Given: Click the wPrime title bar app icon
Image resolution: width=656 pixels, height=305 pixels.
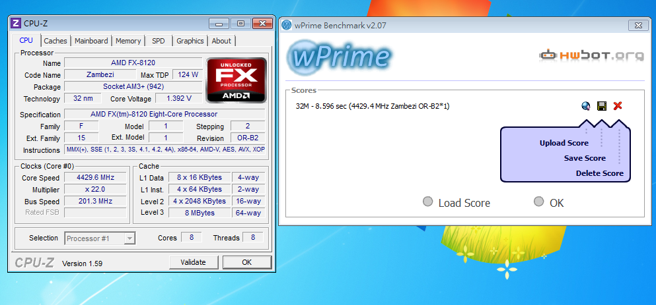Looking at the screenshot, I should pyautogui.click(x=287, y=25).
